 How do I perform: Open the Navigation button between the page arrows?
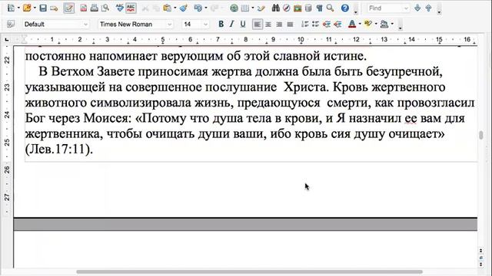(480, 258)
